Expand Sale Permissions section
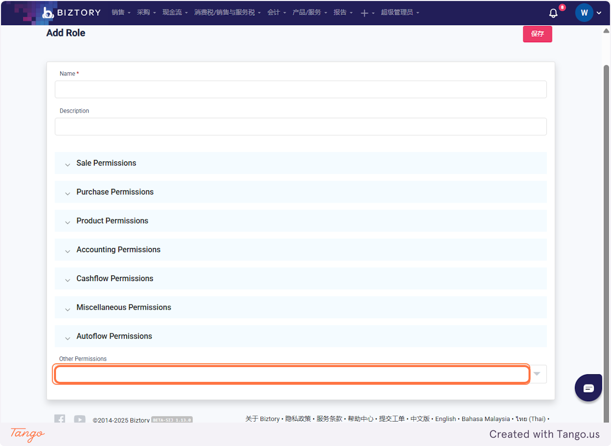This screenshot has width=611, height=446. 300,163
